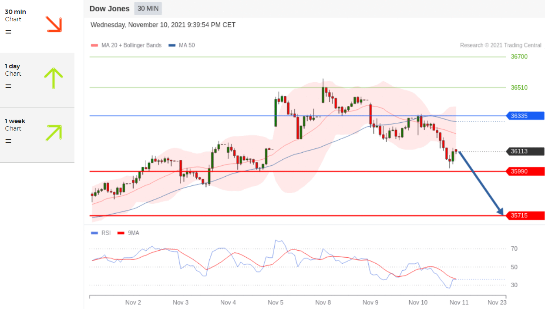Click the red down-right trend arrow icon
The width and height of the screenshot is (545, 309).
point(54,24)
